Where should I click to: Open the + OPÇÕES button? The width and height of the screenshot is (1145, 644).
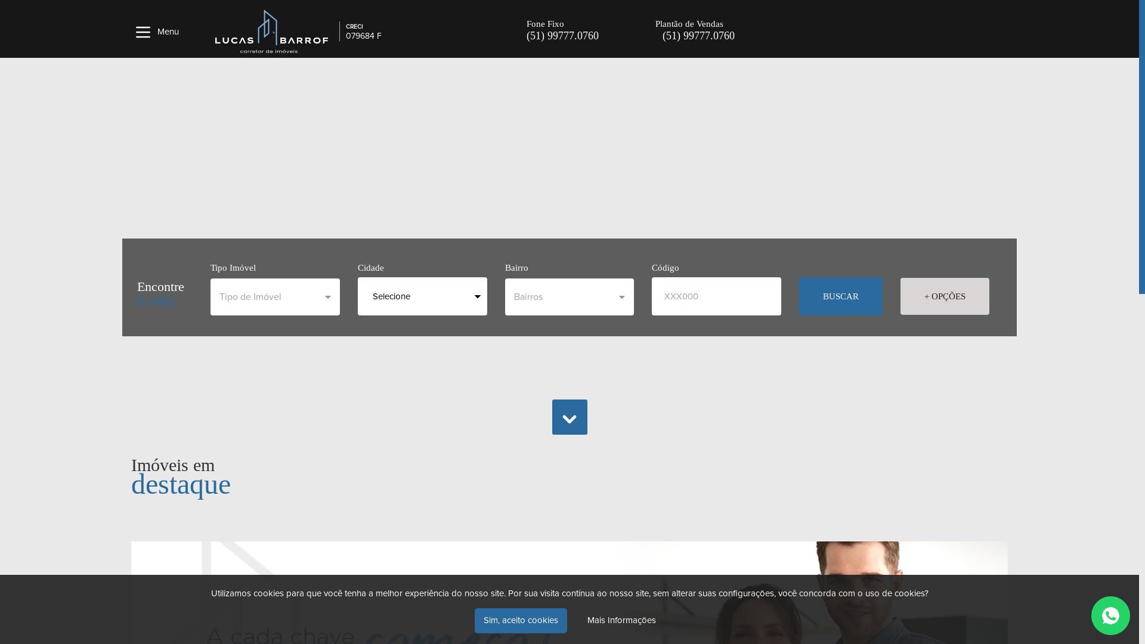944,296
